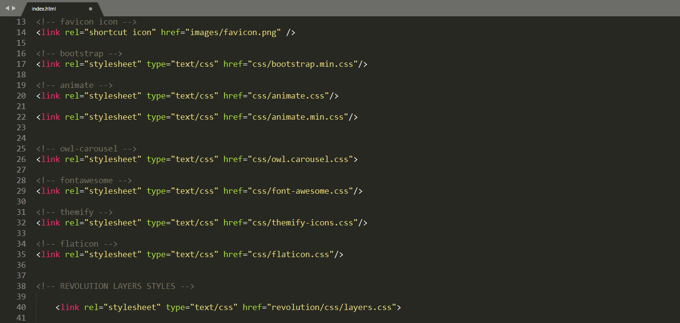Click "stylesheet" rel value on line 35

113,254
